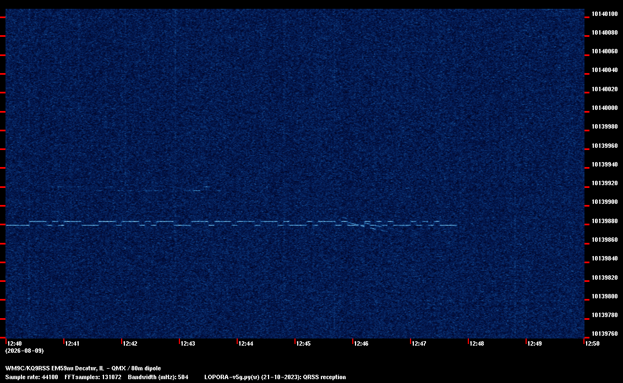Select the 10139780 frequency label
Viewport: 623px width, 383px height.
tap(605, 315)
